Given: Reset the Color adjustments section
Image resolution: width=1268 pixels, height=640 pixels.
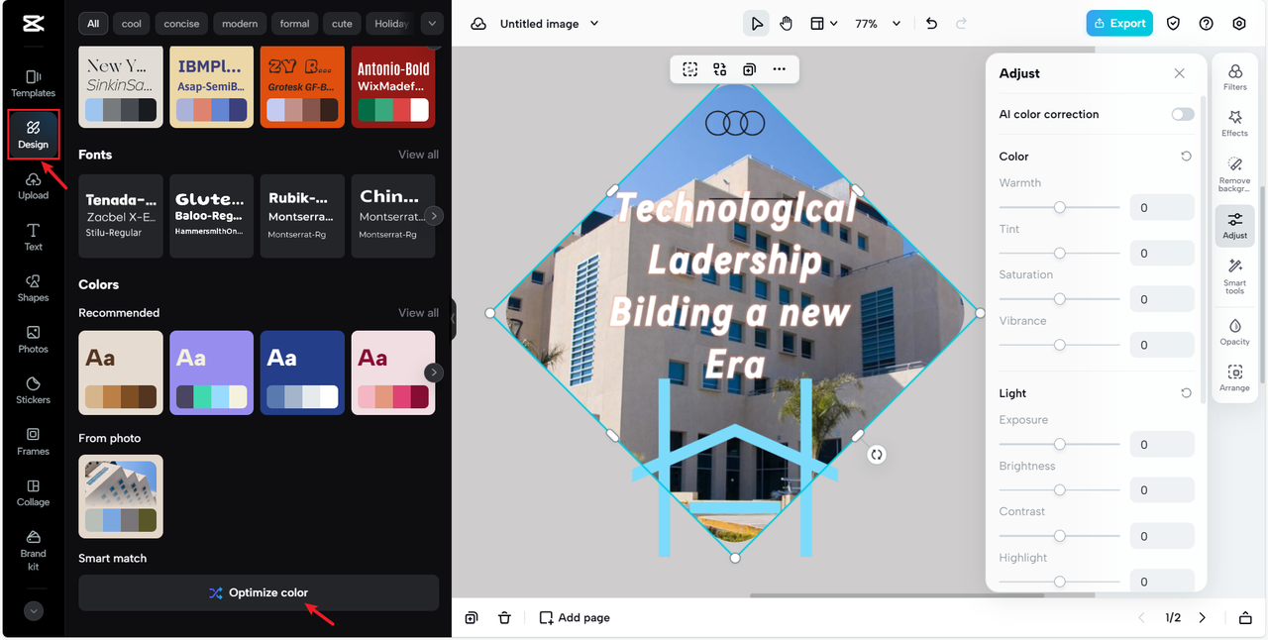Looking at the screenshot, I should [x=1186, y=157].
